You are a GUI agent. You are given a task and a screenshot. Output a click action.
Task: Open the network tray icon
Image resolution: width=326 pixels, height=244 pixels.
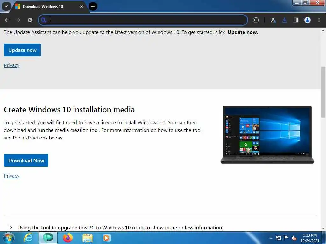click(279, 238)
